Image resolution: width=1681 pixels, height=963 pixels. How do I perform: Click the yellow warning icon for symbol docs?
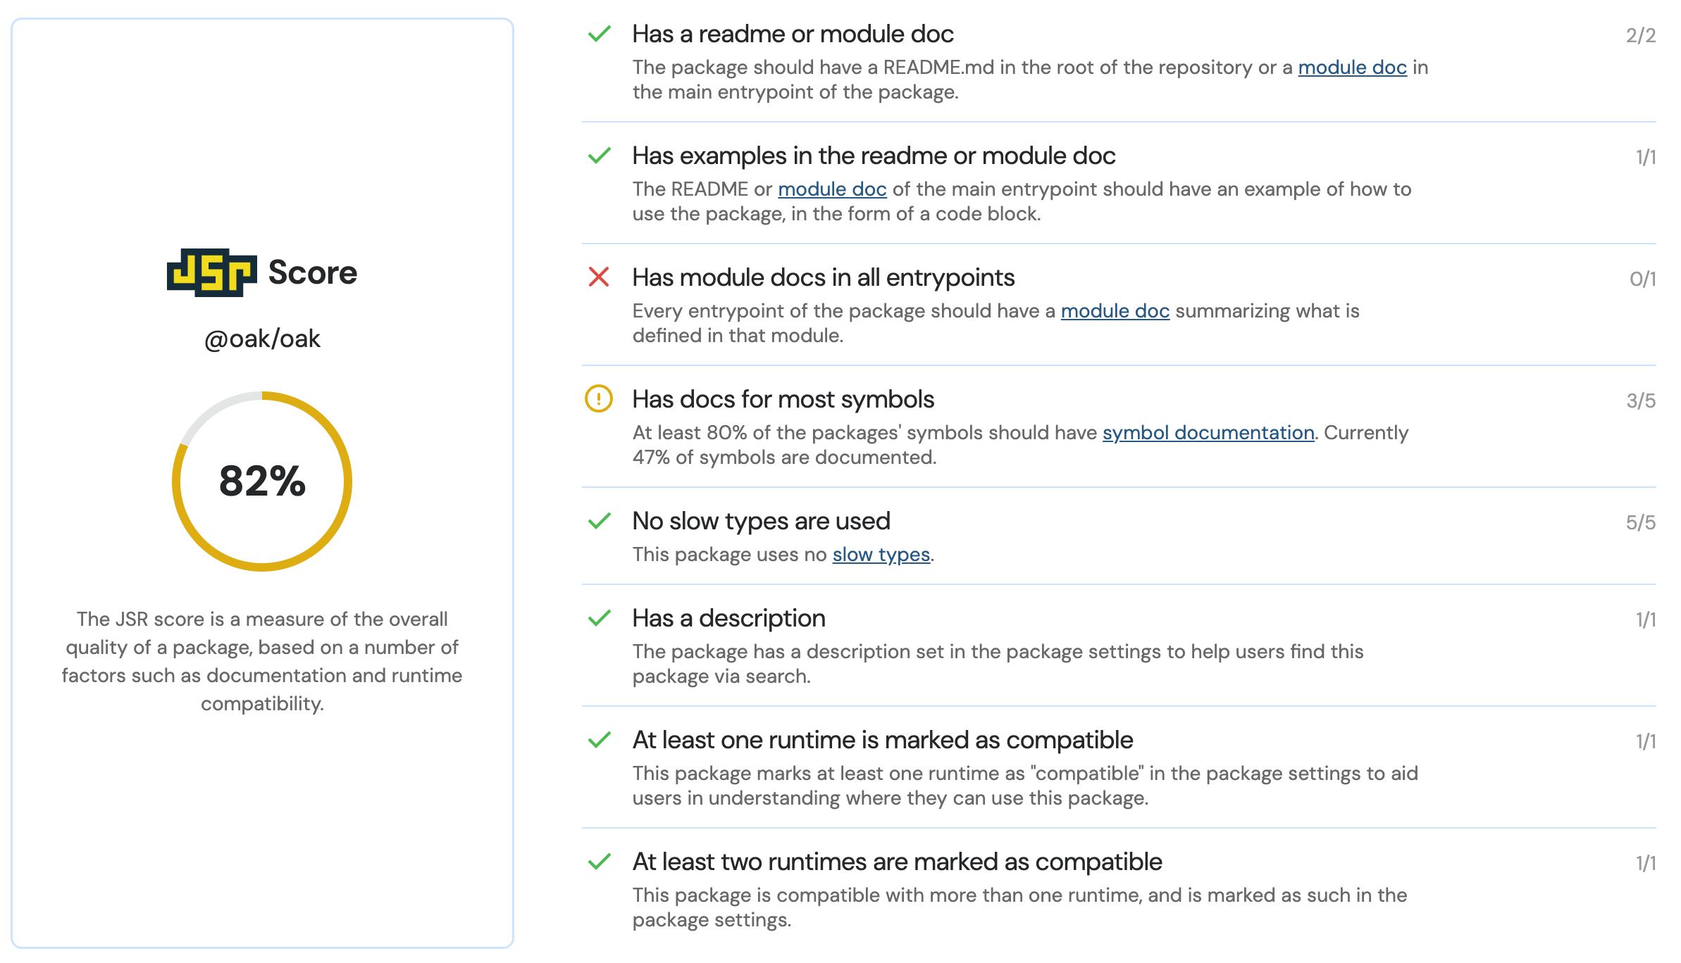pos(599,399)
